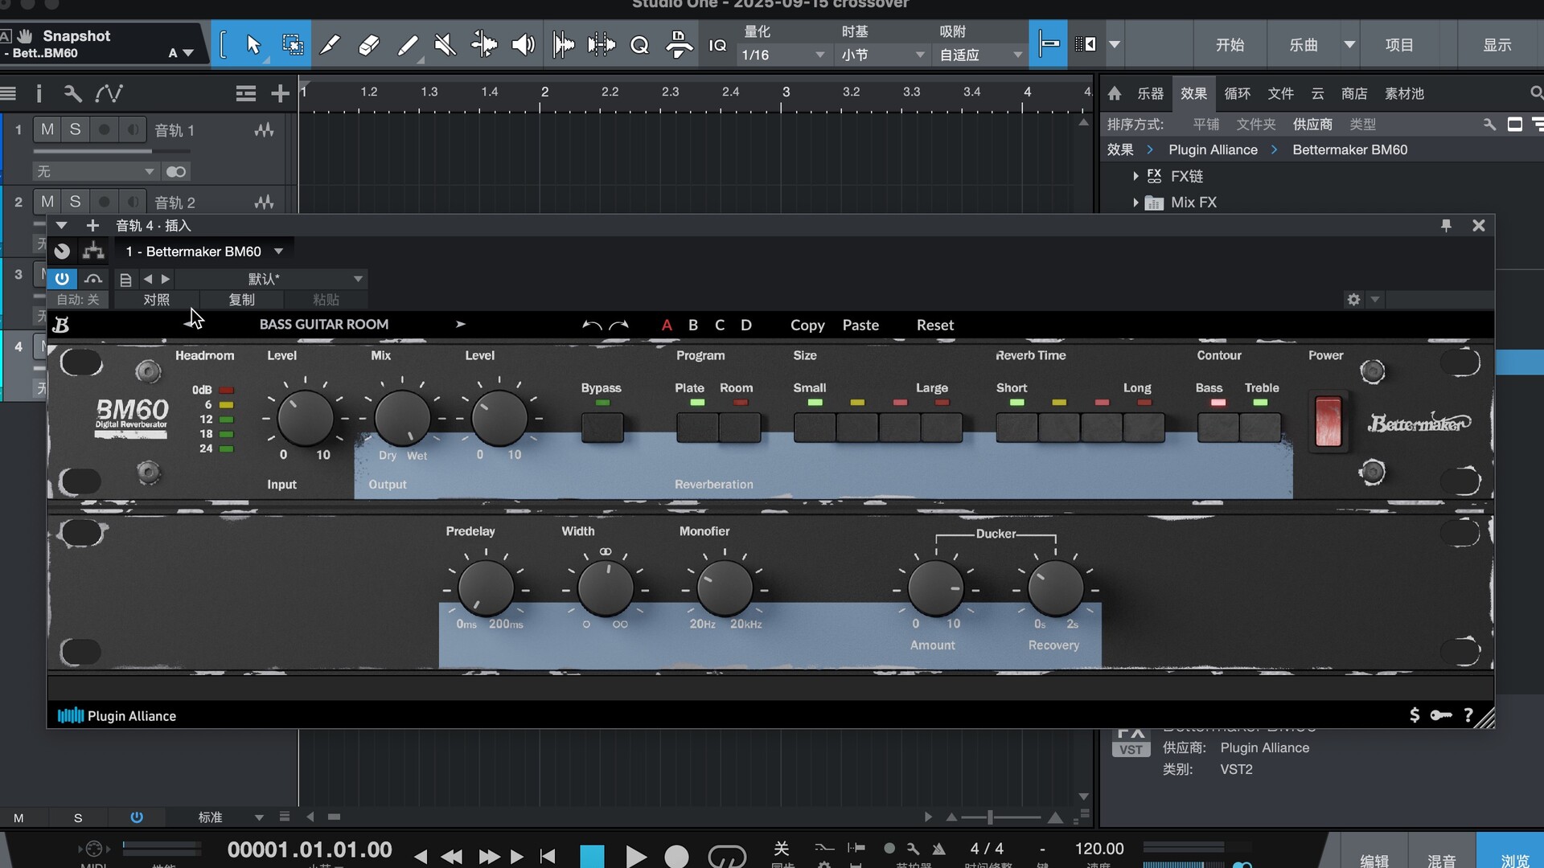
Task: Open plugin routing editor icon
Action: 93,252
